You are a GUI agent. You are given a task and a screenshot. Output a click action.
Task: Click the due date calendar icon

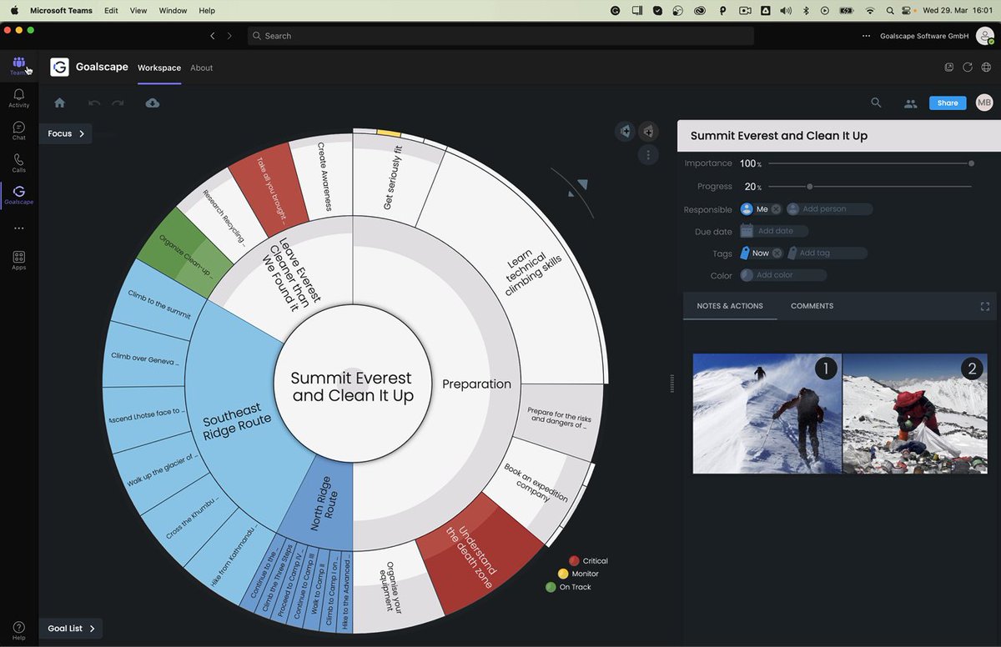[747, 231]
